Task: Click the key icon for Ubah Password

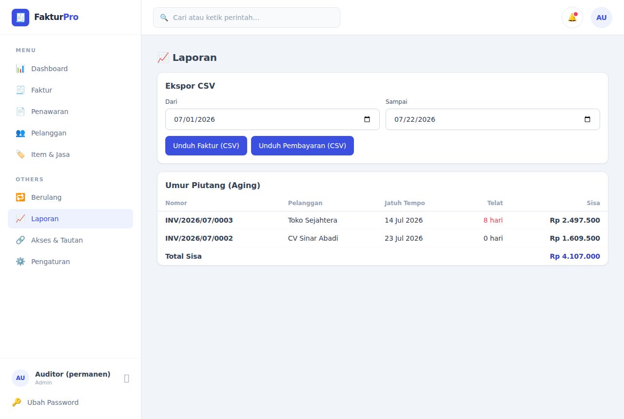Action: [x=17, y=402]
